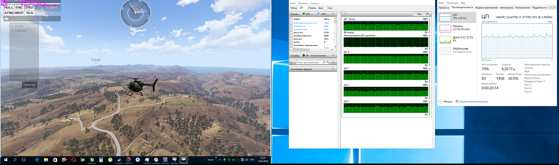Switch to Подробности tab
The height and width of the screenshot is (165, 559).
tap(540, 7)
